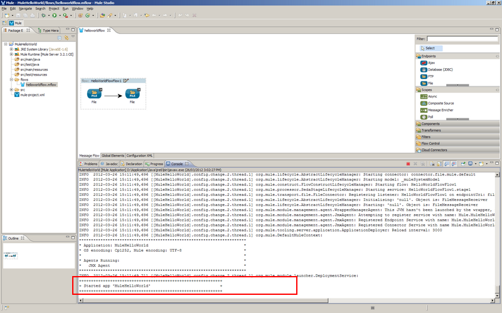Open the New wizard dropdown arrow

tap(12, 15)
